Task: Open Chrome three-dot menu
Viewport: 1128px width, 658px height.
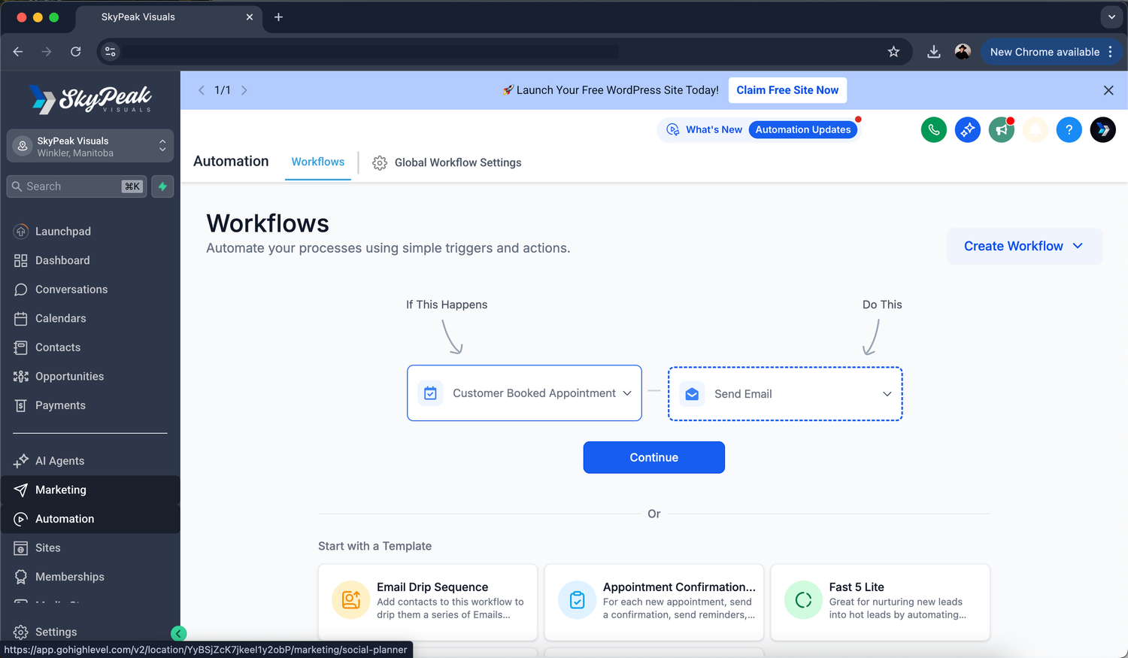Action: (x=1111, y=52)
